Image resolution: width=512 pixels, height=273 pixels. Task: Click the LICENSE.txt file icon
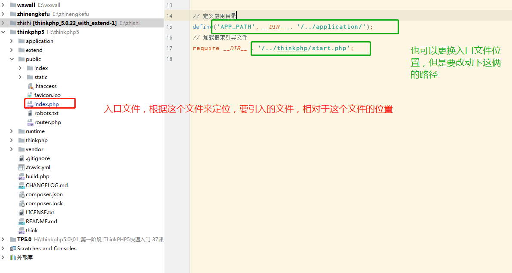click(x=21, y=212)
